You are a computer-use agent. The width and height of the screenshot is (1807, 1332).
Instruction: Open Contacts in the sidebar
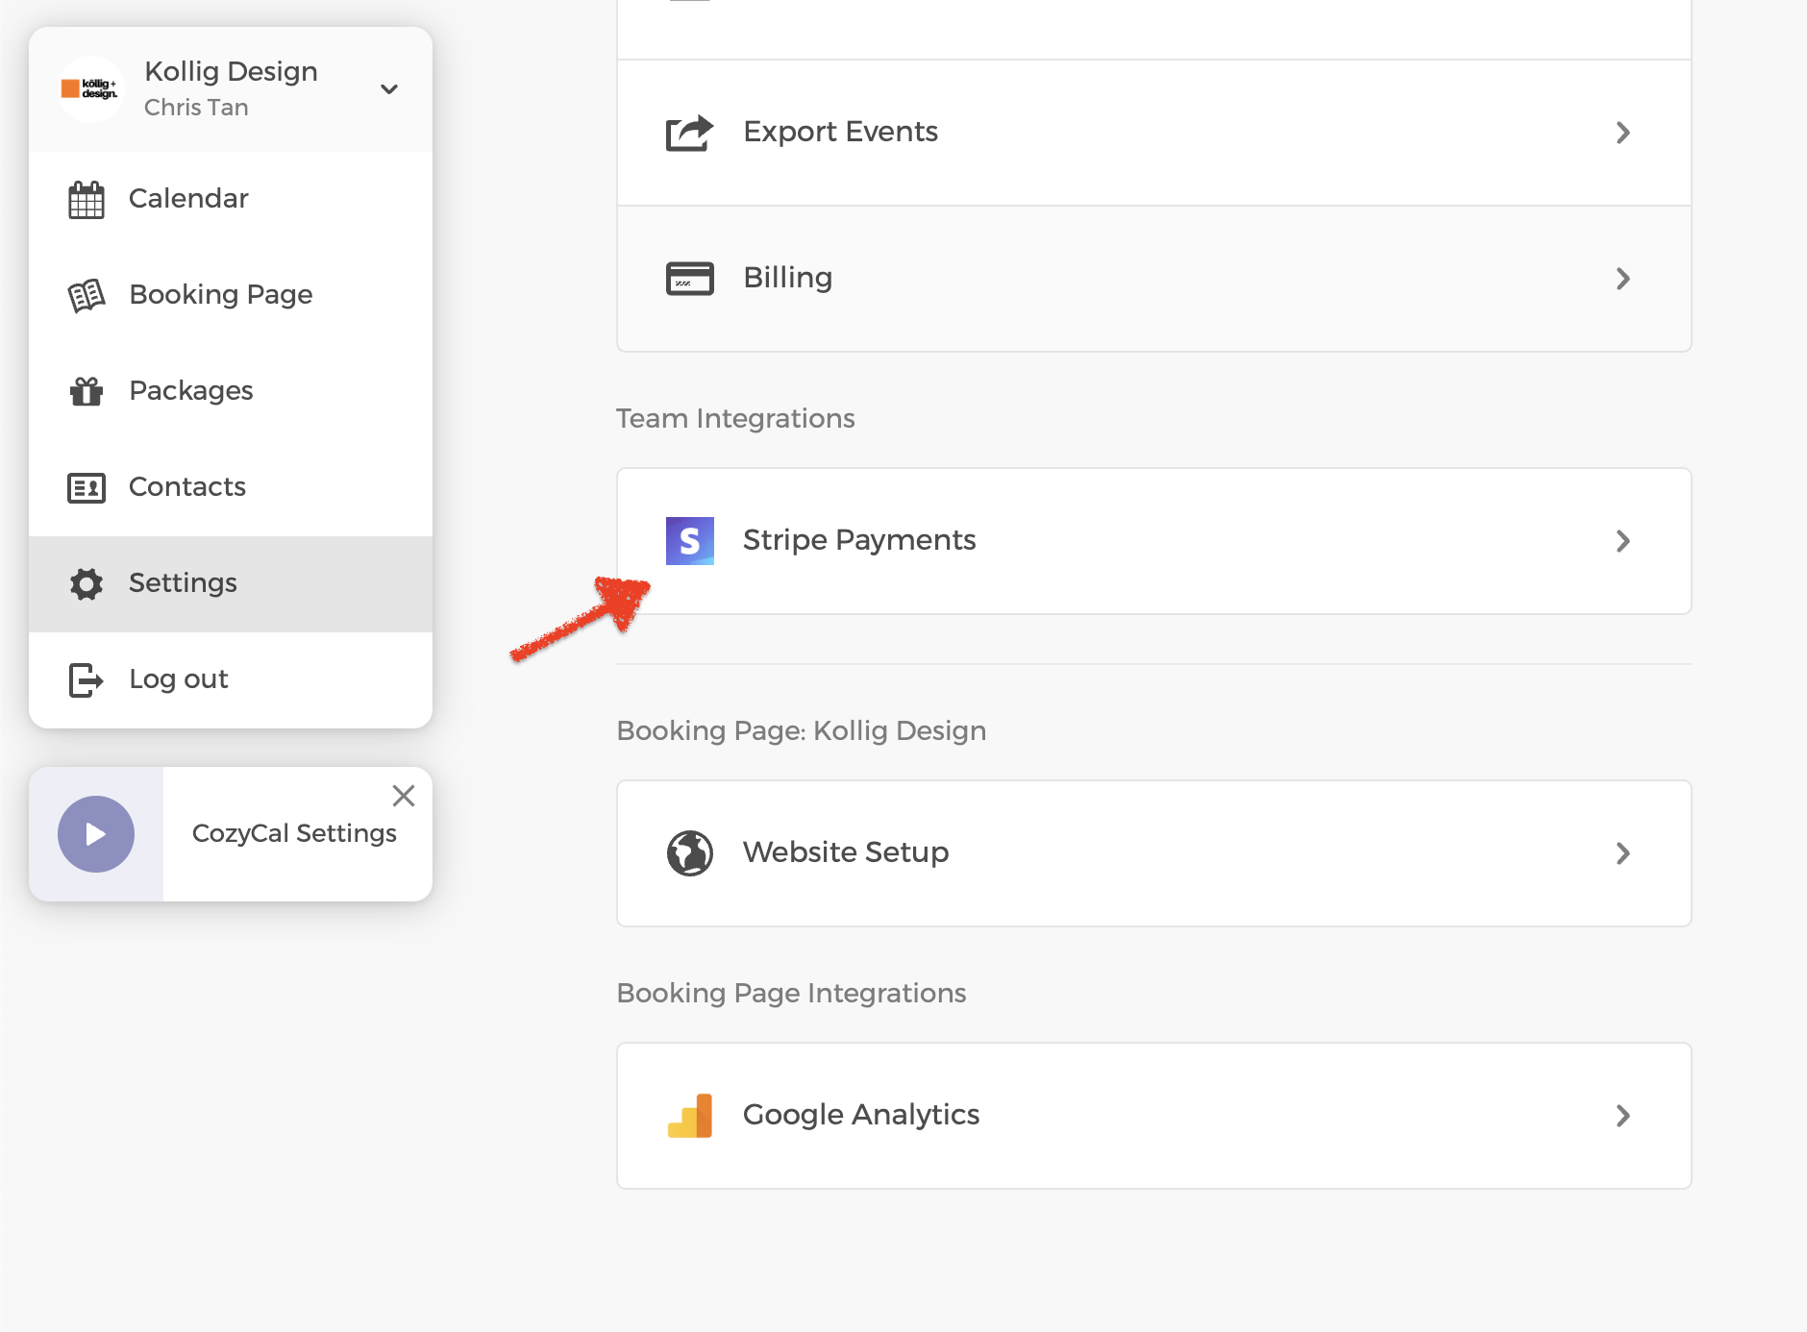pos(231,487)
